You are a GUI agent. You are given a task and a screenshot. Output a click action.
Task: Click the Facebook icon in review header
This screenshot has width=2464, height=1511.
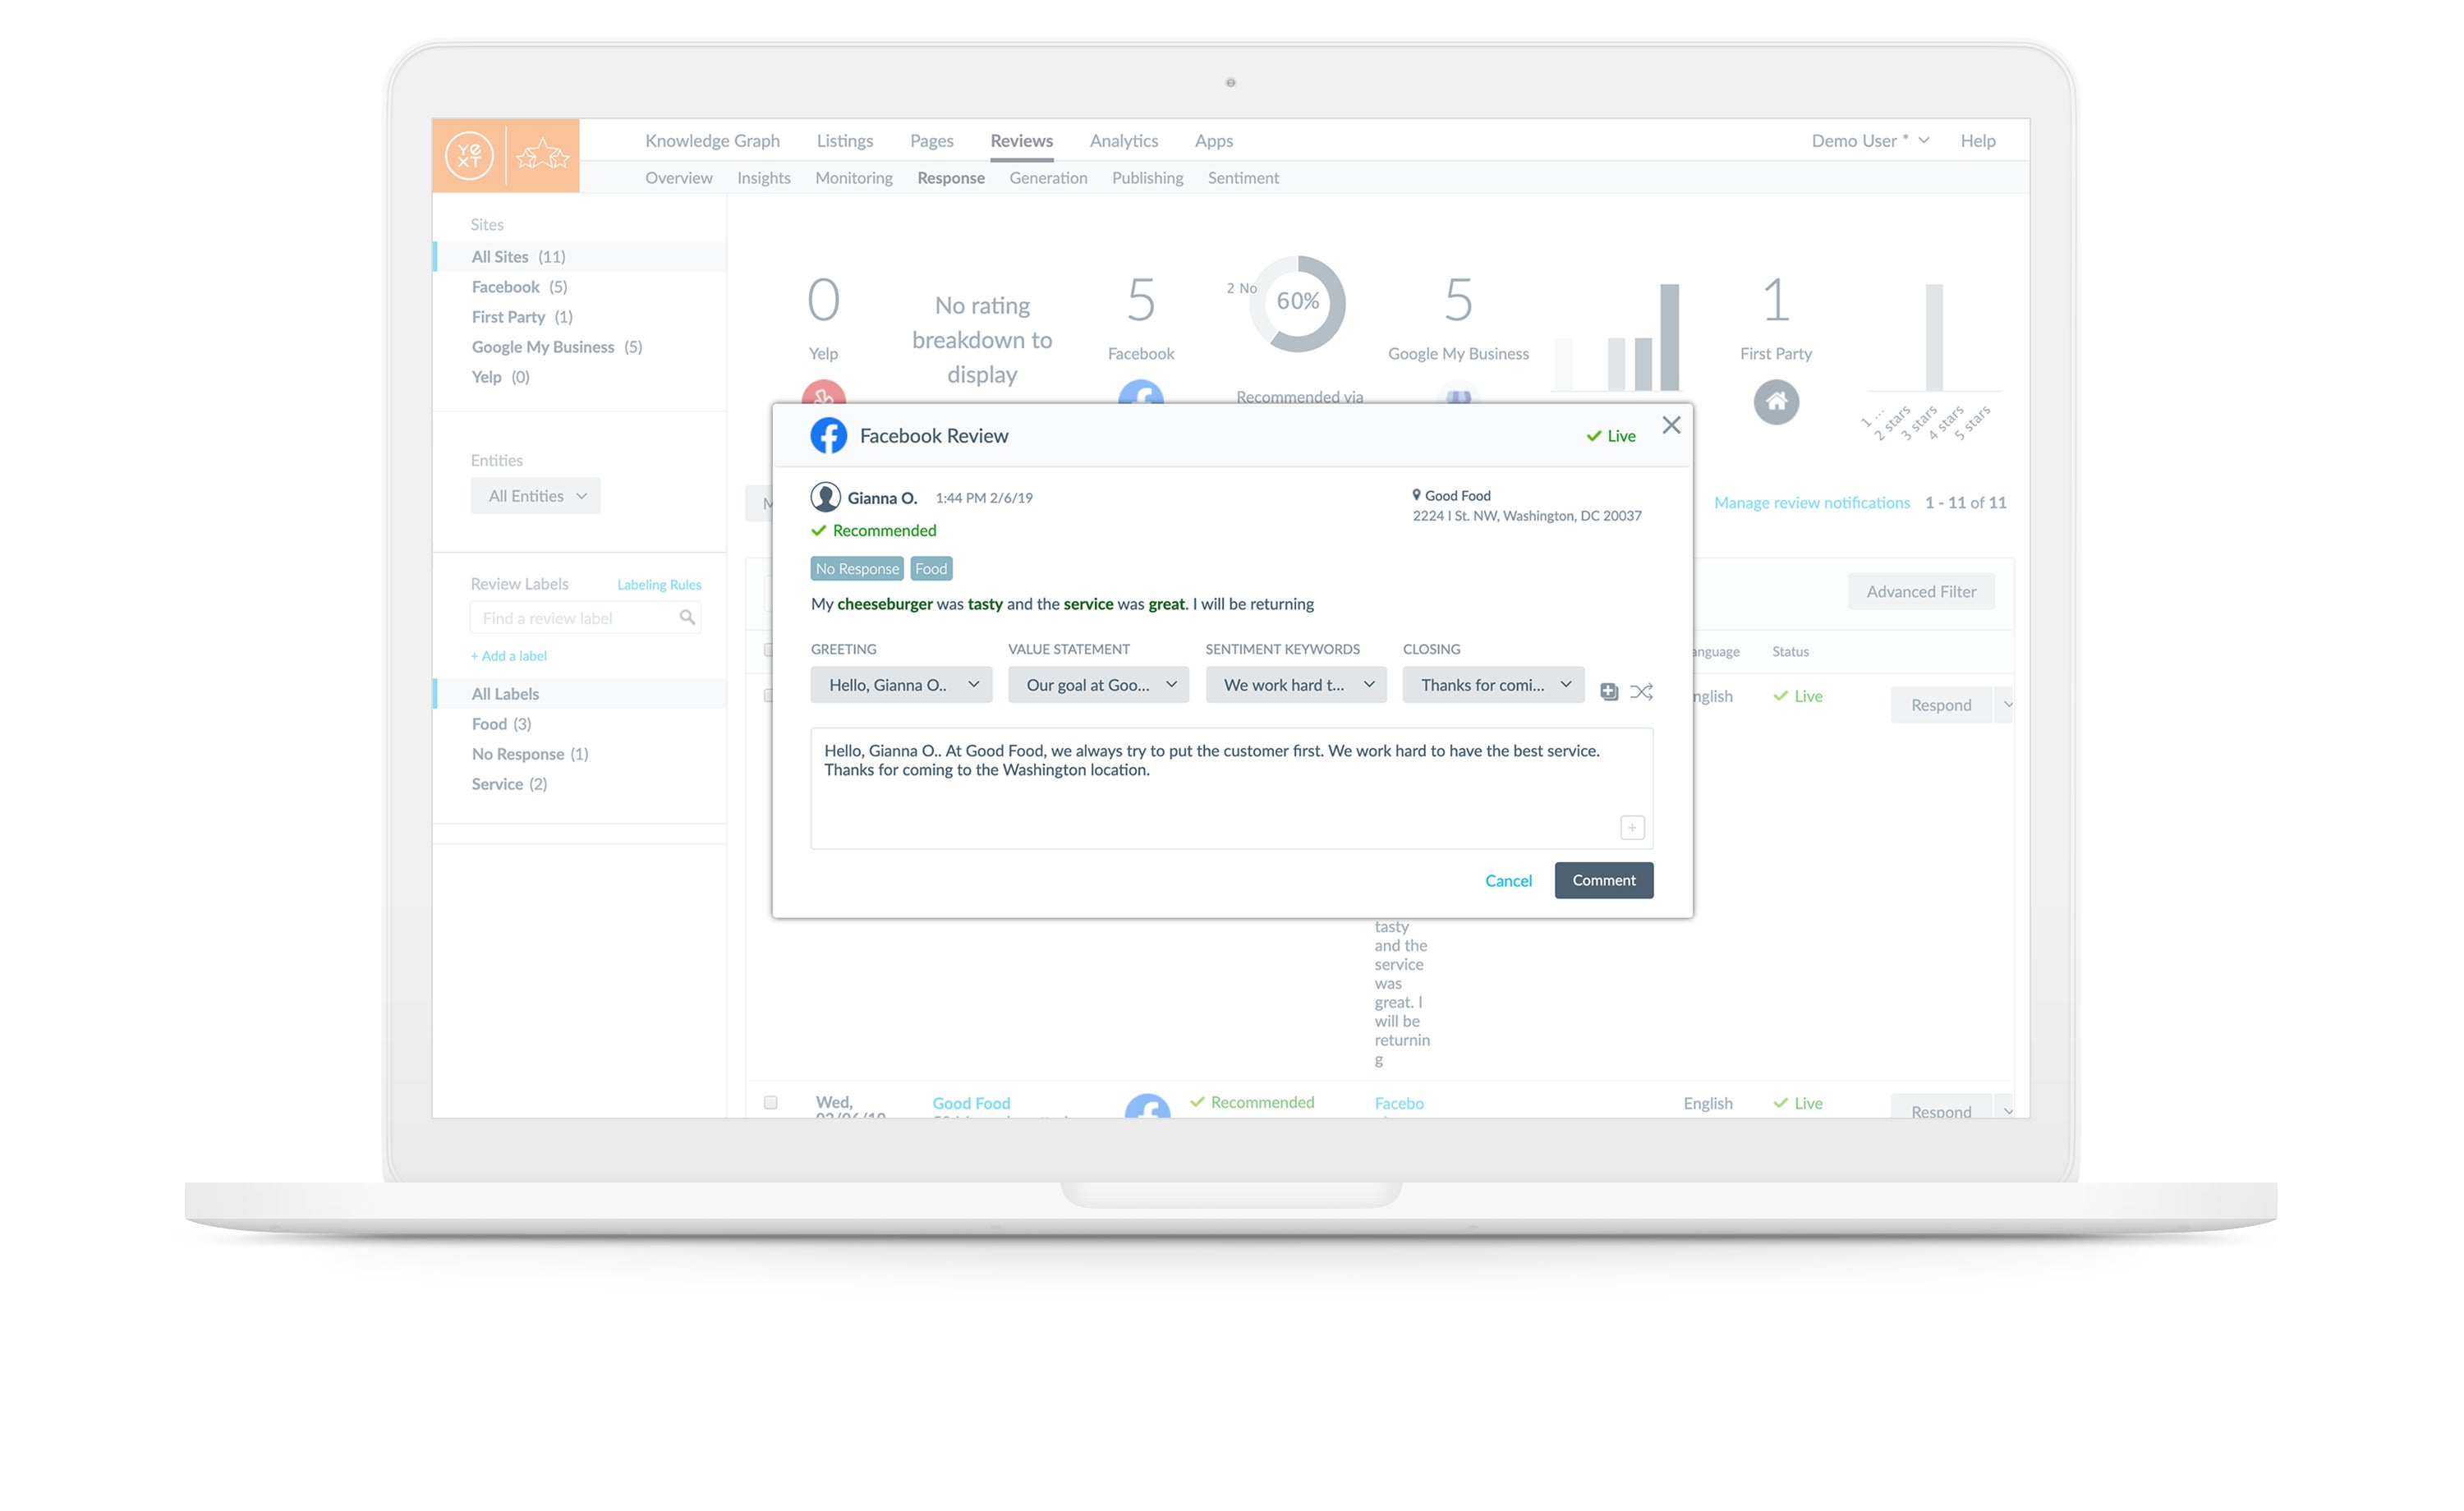[825, 434]
